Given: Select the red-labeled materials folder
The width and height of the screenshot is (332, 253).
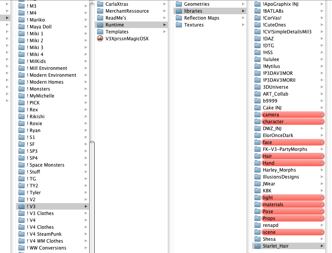Looking at the screenshot, I should 289,205.
